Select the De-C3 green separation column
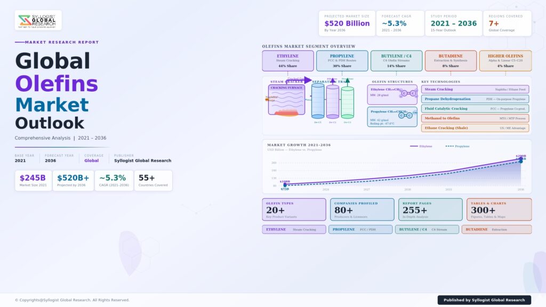 (347, 102)
